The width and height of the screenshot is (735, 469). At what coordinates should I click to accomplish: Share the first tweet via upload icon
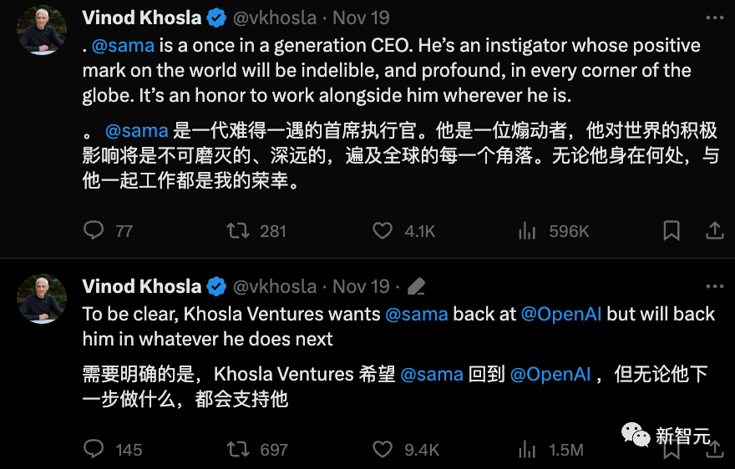714,230
